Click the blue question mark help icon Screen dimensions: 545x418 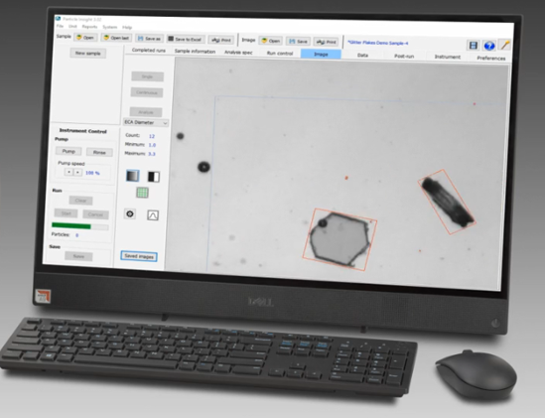tap(489, 46)
